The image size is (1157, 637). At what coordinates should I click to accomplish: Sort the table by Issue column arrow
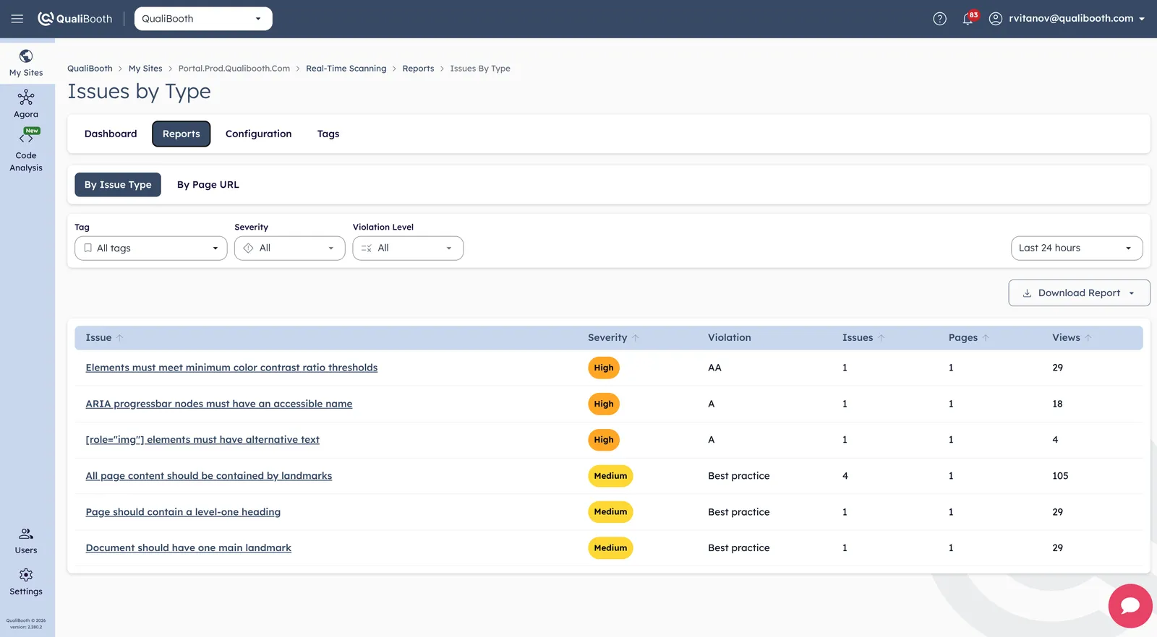pos(120,338)
